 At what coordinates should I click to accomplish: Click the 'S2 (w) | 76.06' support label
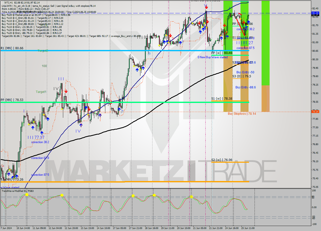click(222, 160)
